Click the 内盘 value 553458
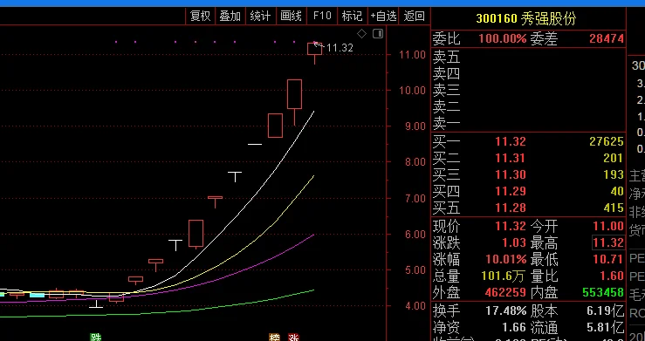The width and height of the screenshot is (645, 341). tap(603, 292)
